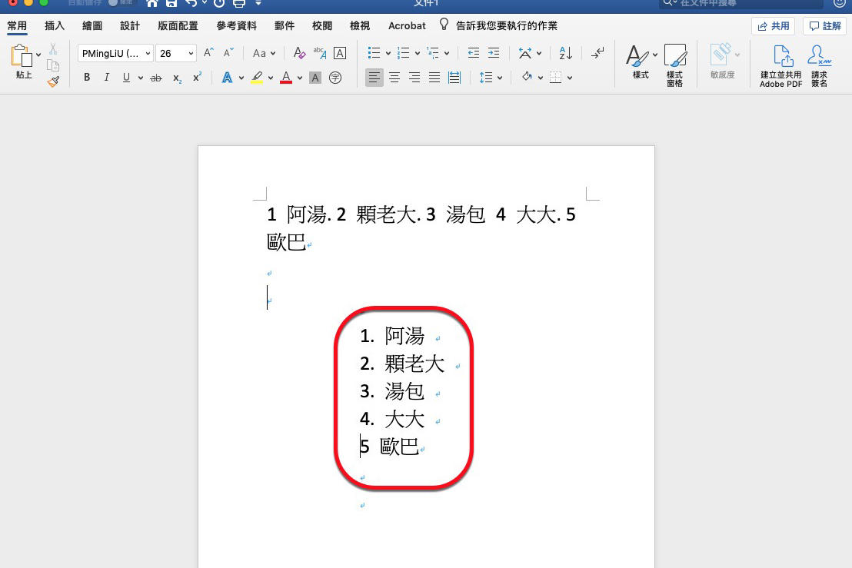Image resolution: width=852 pixels, height=568 pixels.
Task: Expand the line spacing options dropdown
Action: (501, 77)
